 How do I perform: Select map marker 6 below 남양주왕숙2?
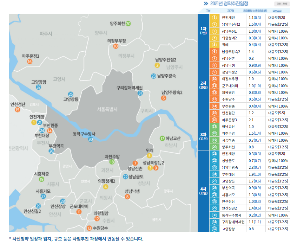click(164, 98)
